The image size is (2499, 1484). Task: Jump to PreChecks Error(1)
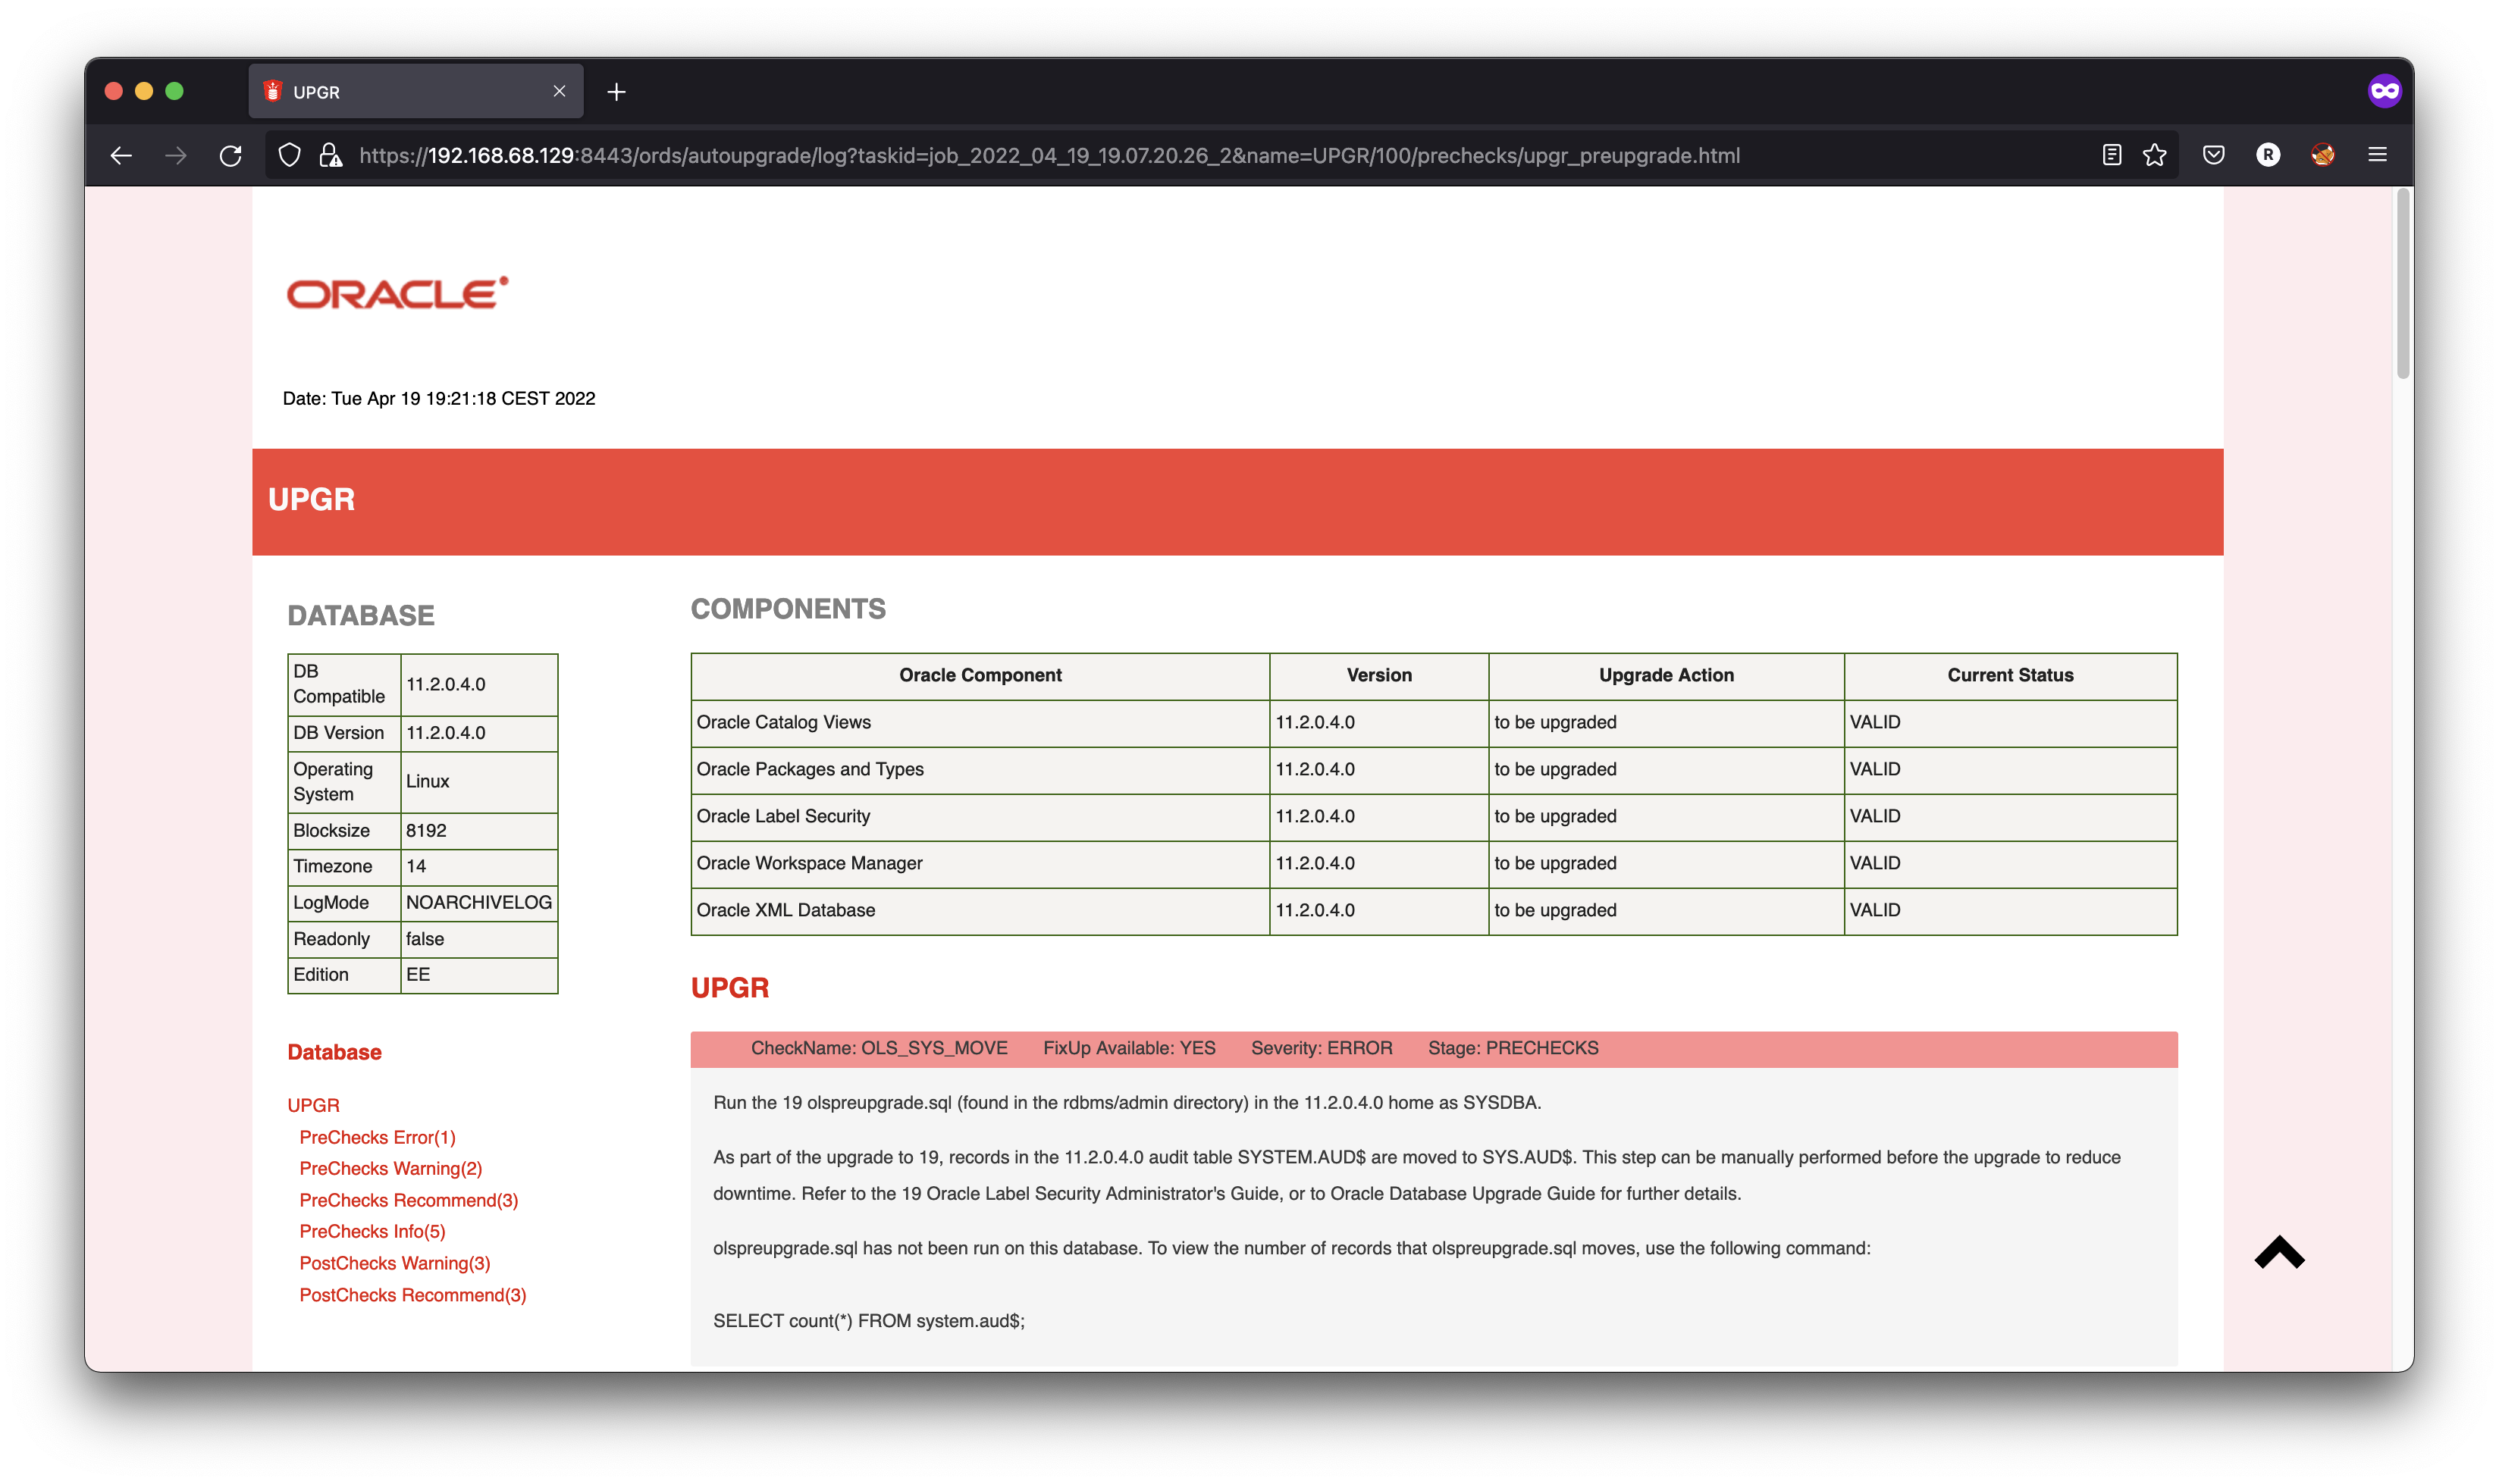377,1137
